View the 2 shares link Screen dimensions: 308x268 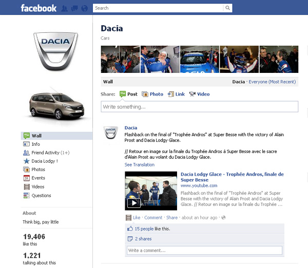pos(143,239)
